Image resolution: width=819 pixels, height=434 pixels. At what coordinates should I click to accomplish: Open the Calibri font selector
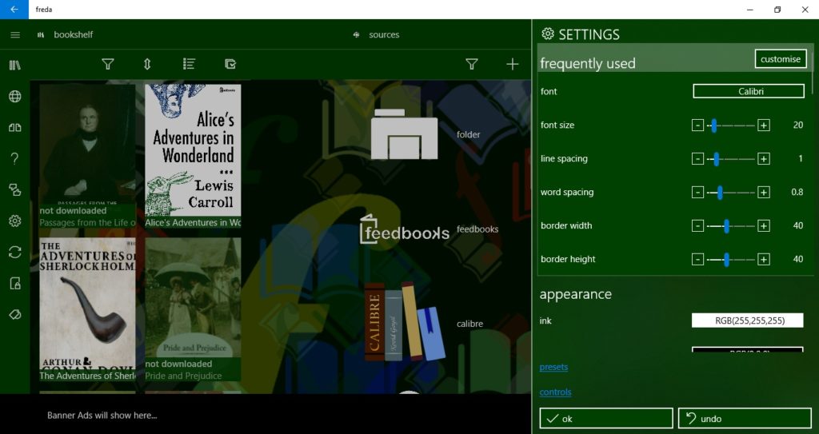[749, 91]
